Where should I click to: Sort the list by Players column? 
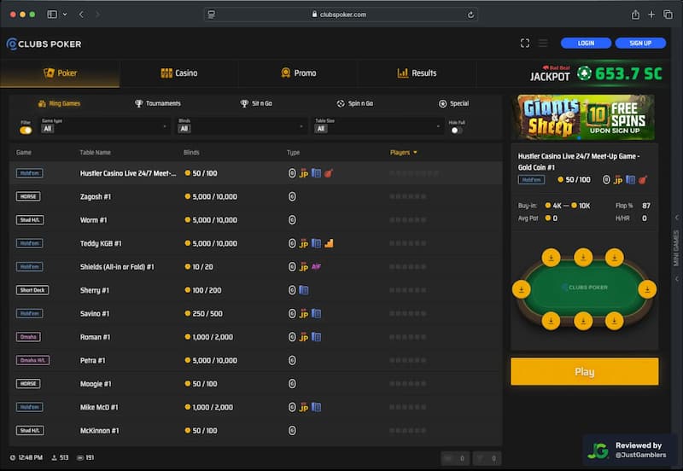403,153
